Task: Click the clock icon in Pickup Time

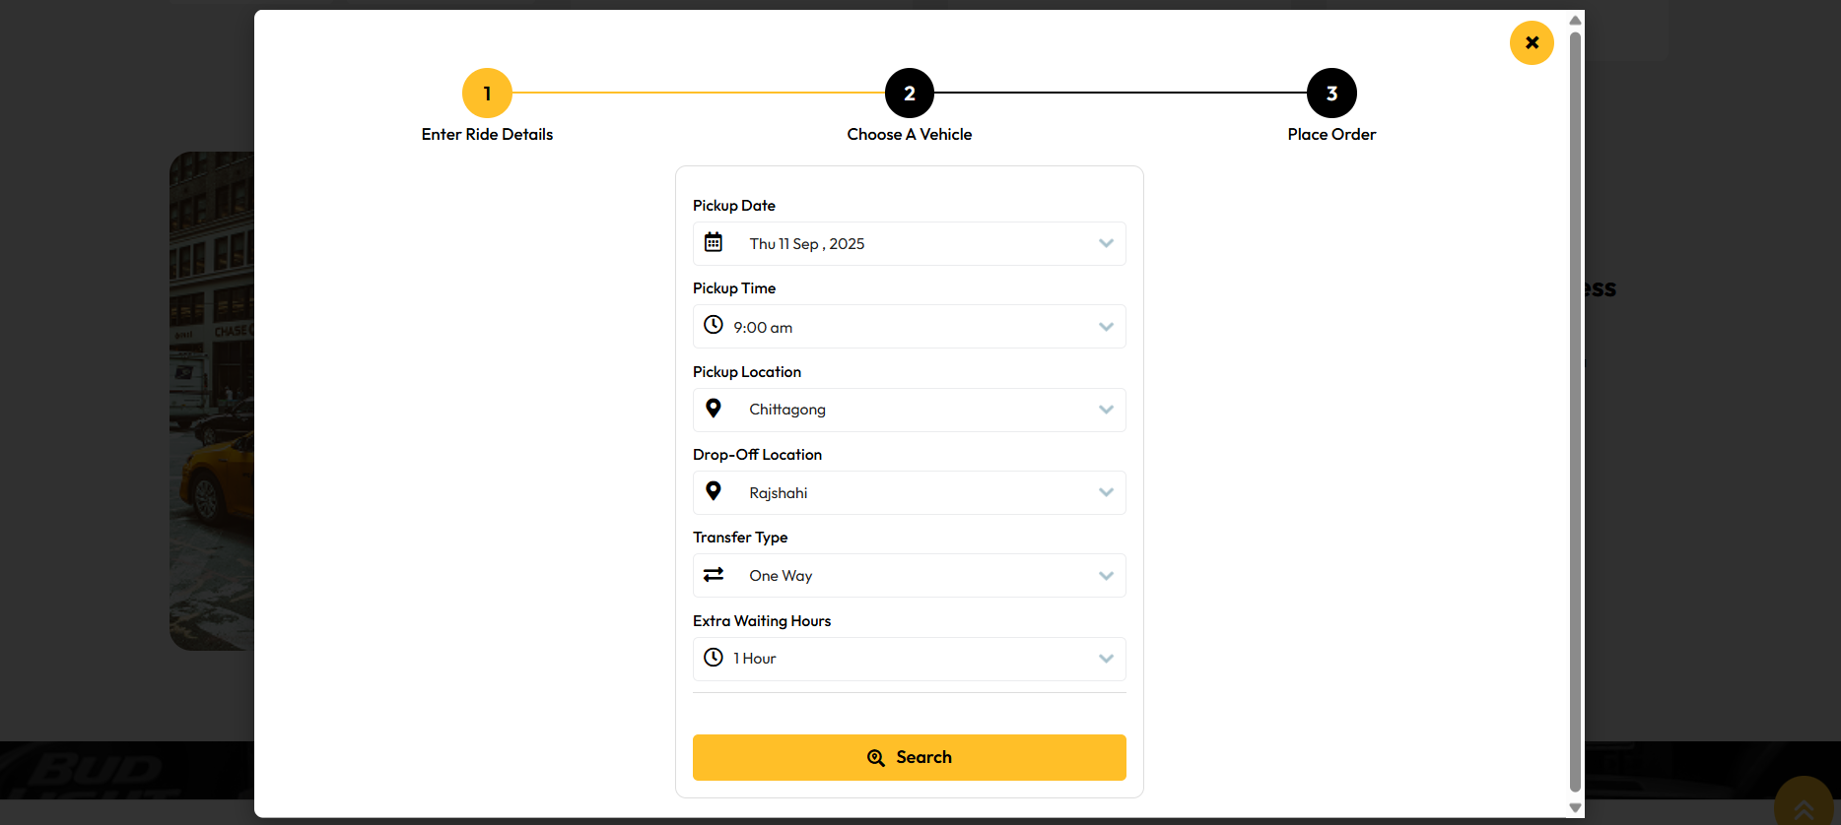Action: click(714, 325)
